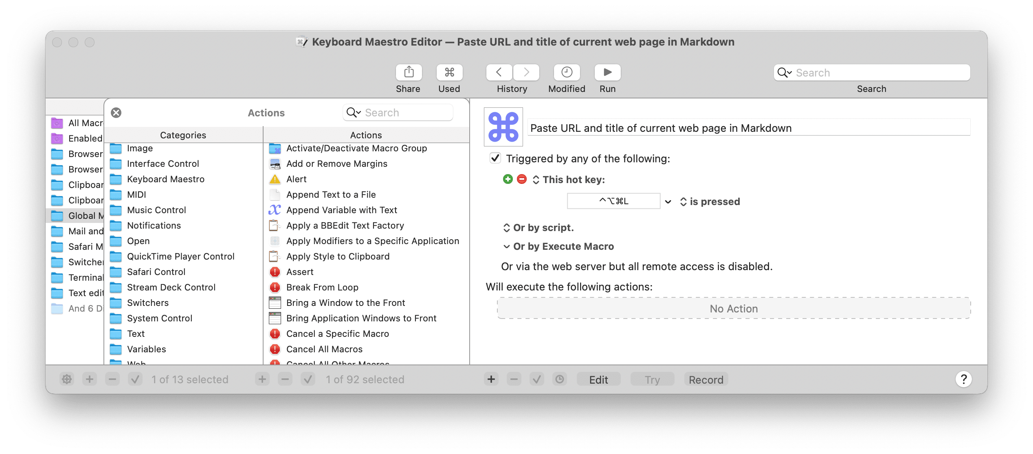Click the Edit button
The height and width of the screenshot is (454, 1033).
[x=598, y=379]
